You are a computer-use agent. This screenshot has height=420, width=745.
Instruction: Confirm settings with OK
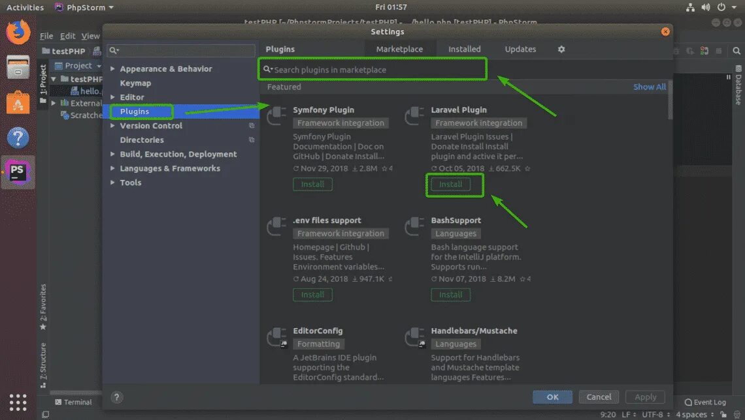coord(552,397)
